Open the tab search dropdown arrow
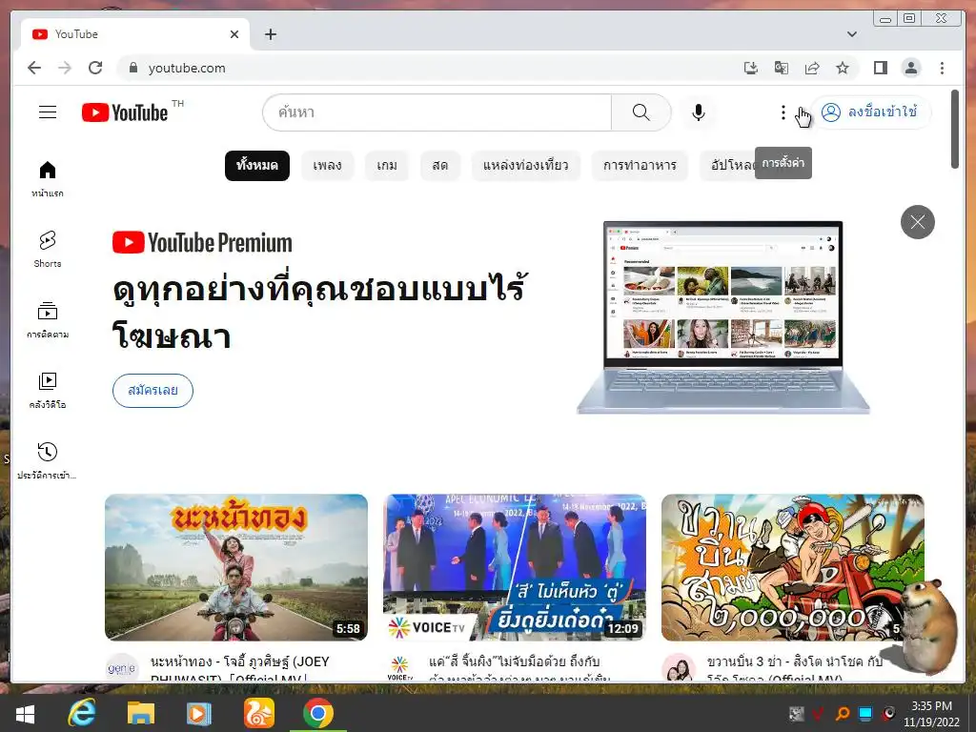 (x=851, y=34)
